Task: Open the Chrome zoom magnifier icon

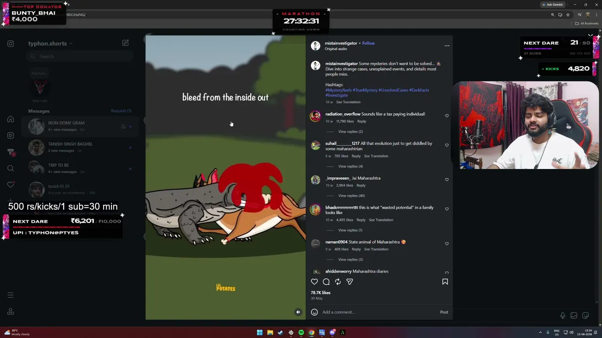Action: [553, 15]
